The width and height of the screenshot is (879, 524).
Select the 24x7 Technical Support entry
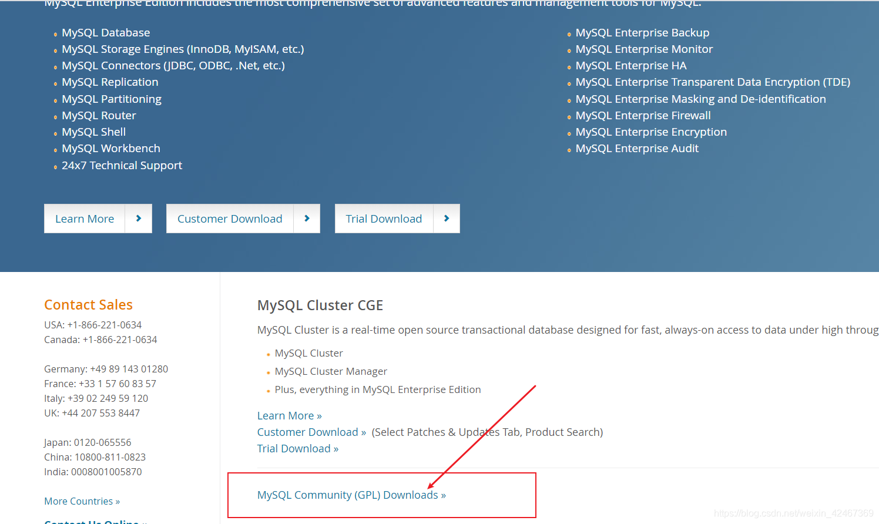pyautogui.click(x=122, y=166)
